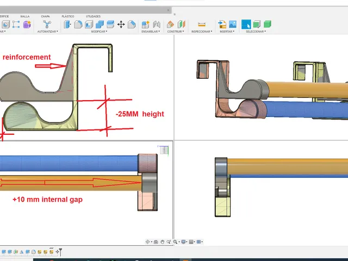Select the Joint icon in Ensamblar
Screen dimensions: 348x261
157,24
